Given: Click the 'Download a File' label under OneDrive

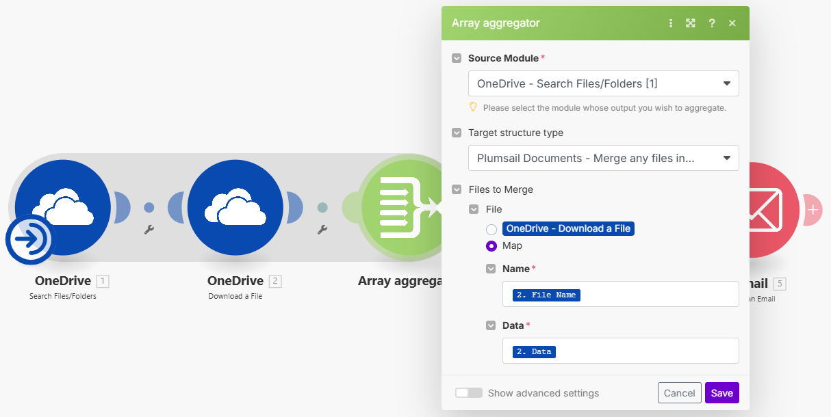Looking at the screenshot, I should point(235,296).
